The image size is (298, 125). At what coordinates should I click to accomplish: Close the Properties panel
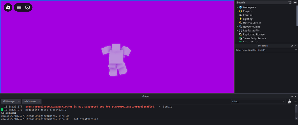click(295, 46)
